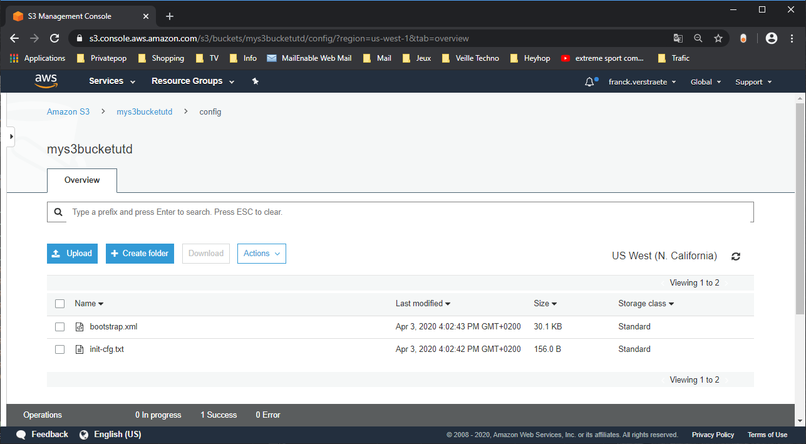
Task: Open the notifications bell icon
Action: coord(589,82)
